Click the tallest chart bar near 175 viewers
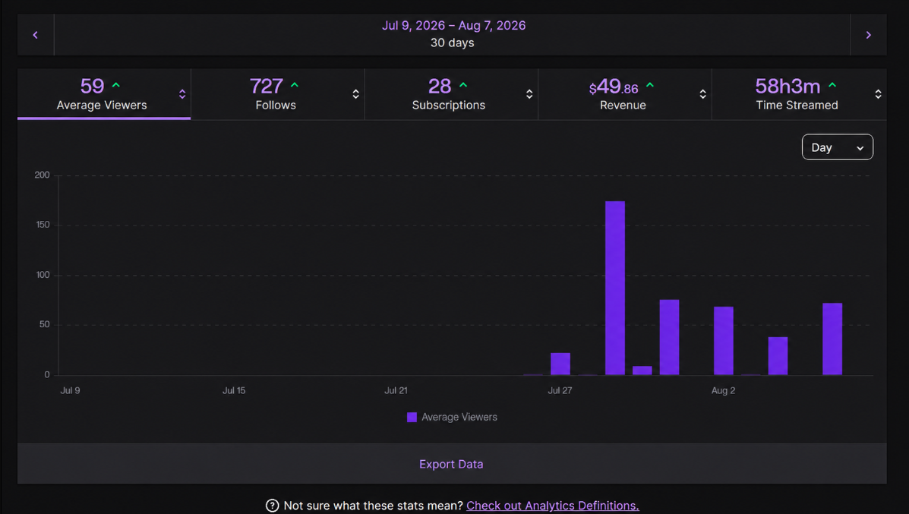Viewport: 909px width, 514px height. point(615,288)
